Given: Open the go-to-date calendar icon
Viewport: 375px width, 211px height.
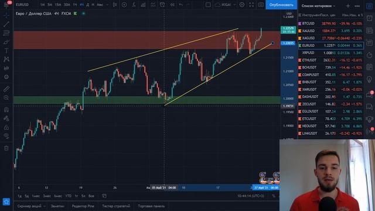Looking at the screenshot, I should click(x=104, y=196).
